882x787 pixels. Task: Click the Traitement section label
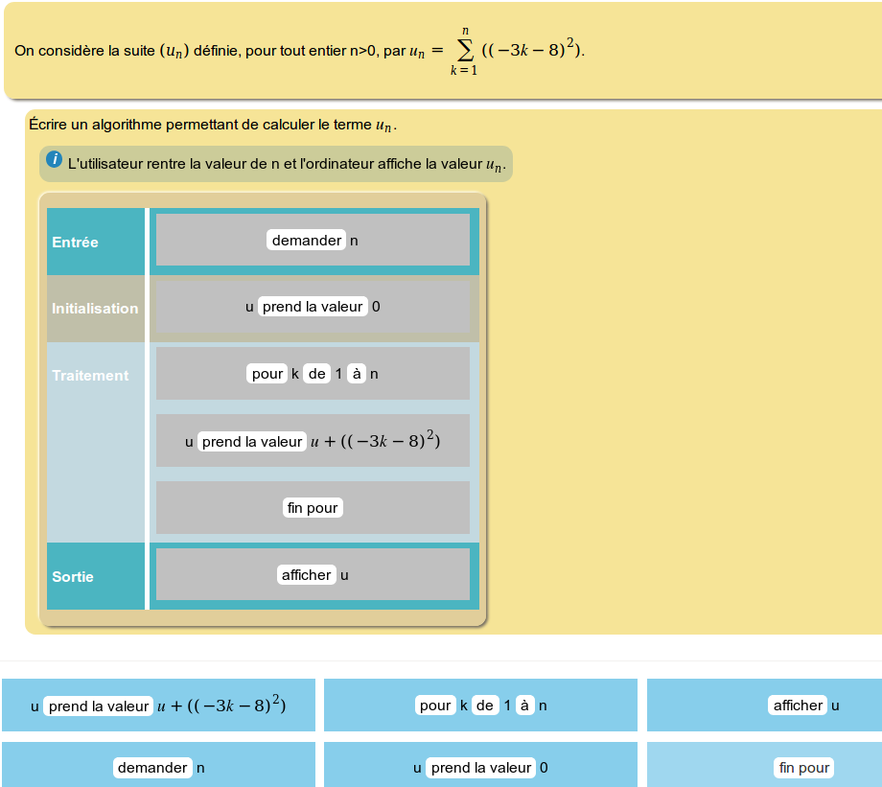click(90, 376)
